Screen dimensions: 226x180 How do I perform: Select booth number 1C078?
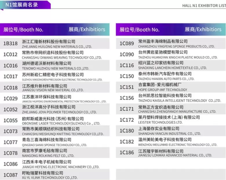10,153
